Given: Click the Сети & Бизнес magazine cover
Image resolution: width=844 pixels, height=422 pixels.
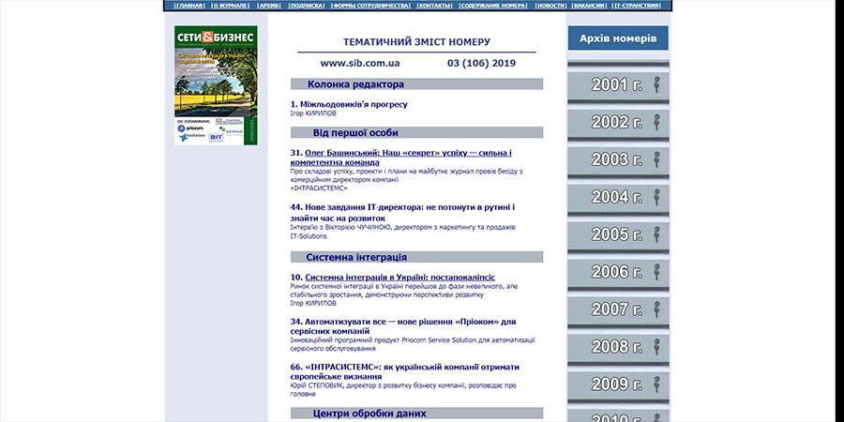Looking at the screenshot, I should (216, 84).
